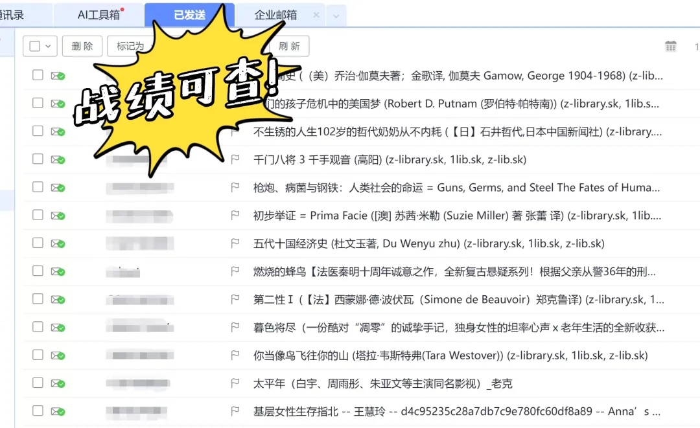Flag the 初步举证 Prima Facie email
Viewport: 700px width, 428px height.
(235, 216)
